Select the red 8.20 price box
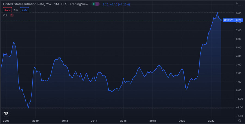The width and height of the screenshot is (245, 124). [x=7, y=10]
